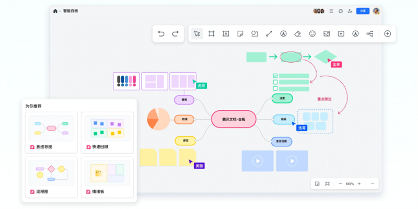Select the orange pie chart
This screenshot has height=209, width=418.
click(158, 119)
